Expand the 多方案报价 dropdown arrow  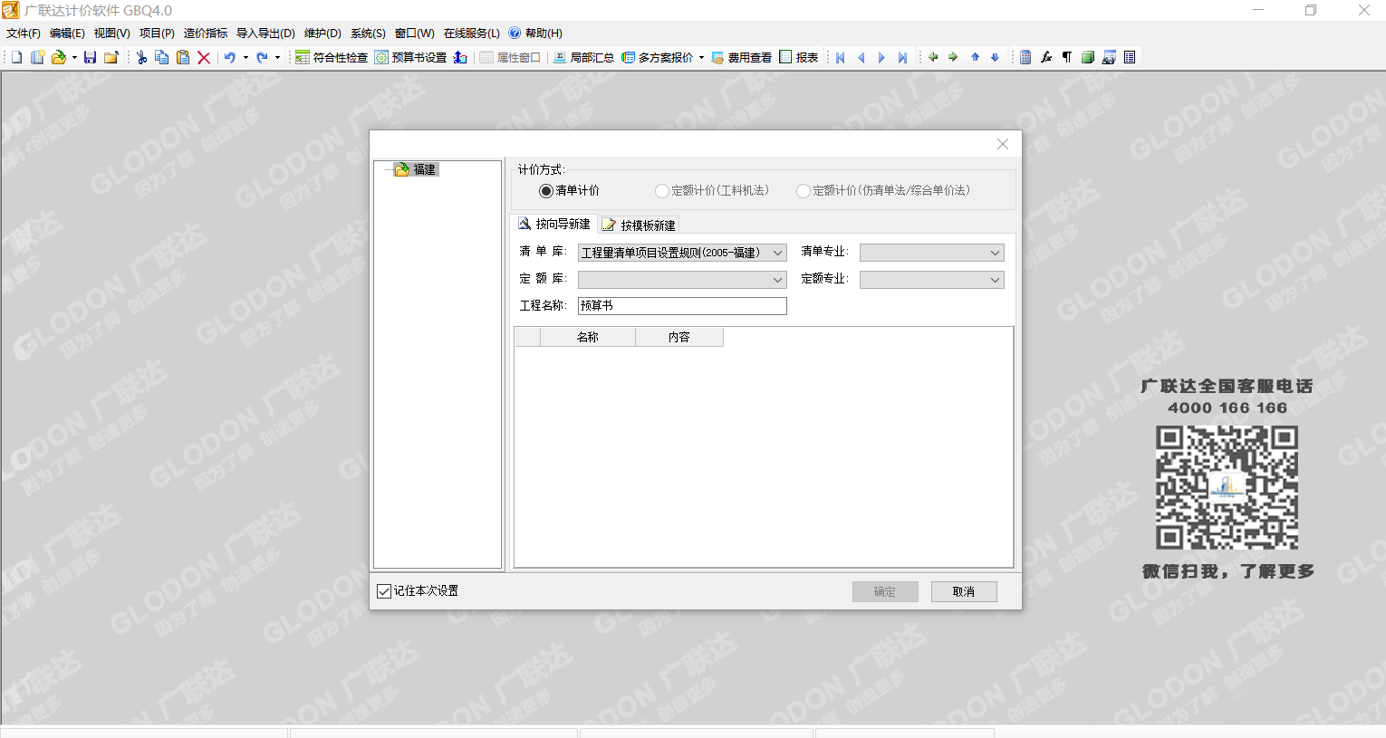701,57
